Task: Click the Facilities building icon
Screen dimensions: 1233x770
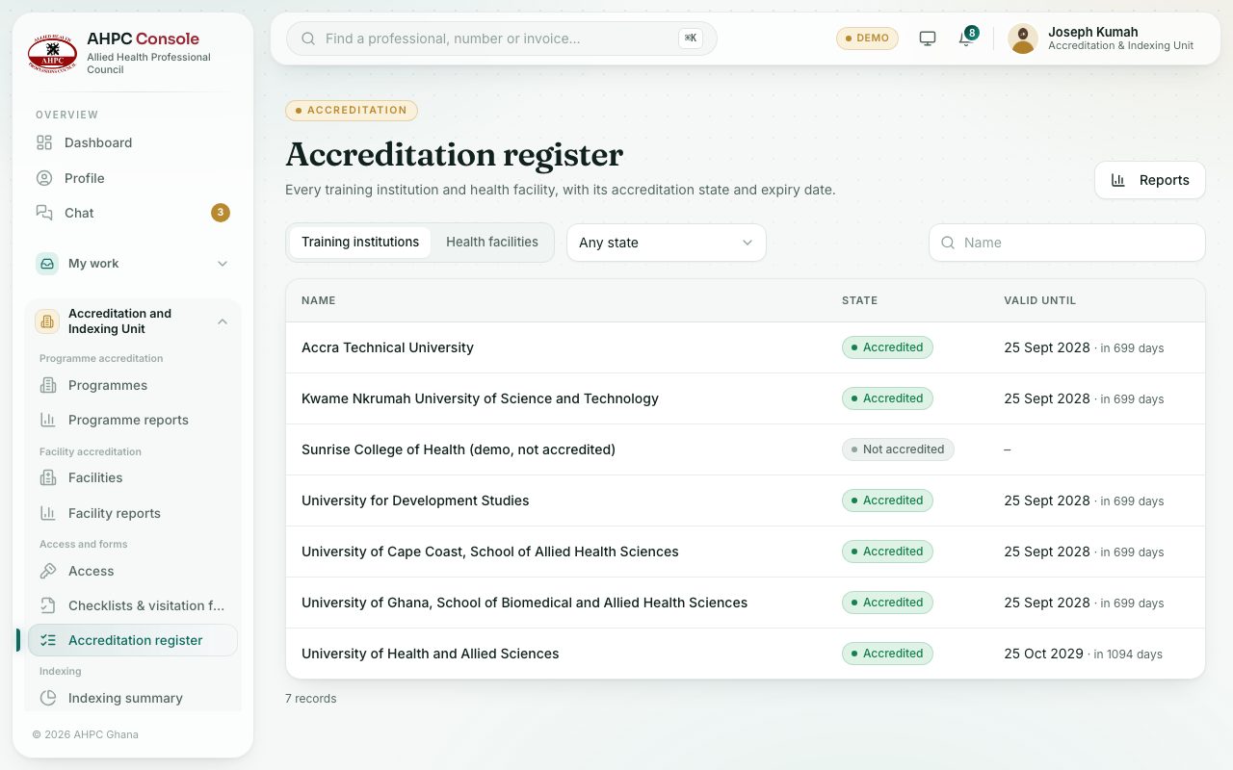Action: point(48,477)
